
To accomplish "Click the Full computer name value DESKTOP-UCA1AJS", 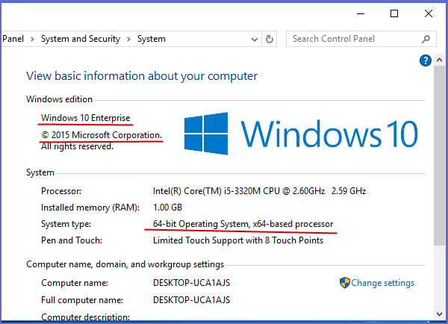I will (x=191, y=300).
